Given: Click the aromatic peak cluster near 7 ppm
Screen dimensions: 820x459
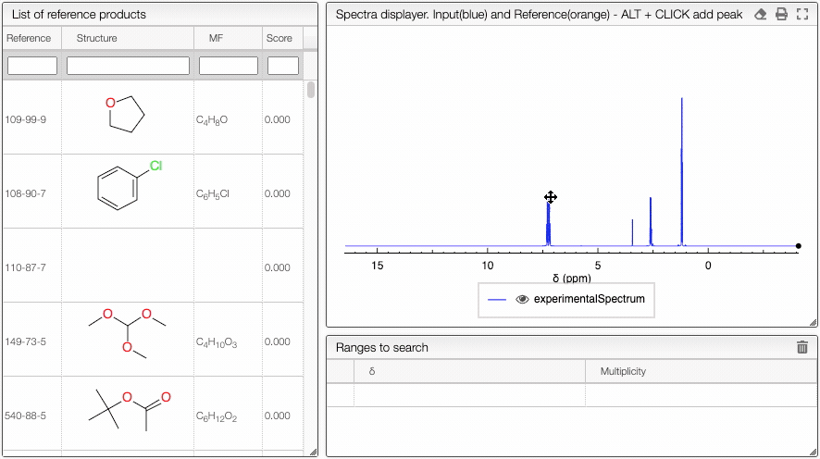Looking at the screenshot, I should point(548,224).
